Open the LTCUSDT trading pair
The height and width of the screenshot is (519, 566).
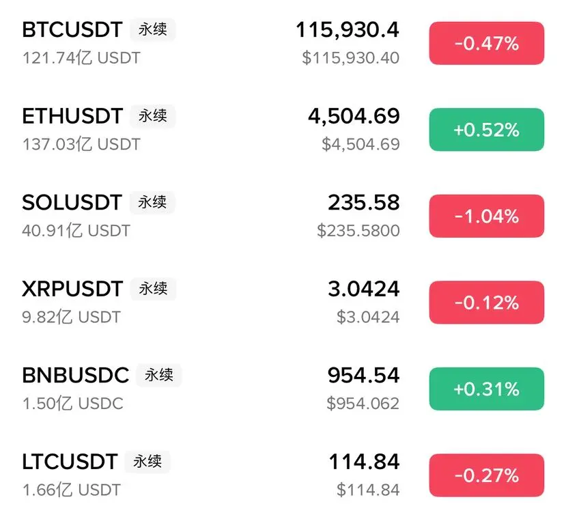tap(283, 475)
